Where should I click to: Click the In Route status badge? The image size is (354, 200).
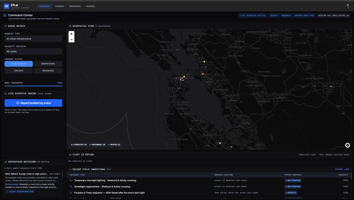click(291, 193)
